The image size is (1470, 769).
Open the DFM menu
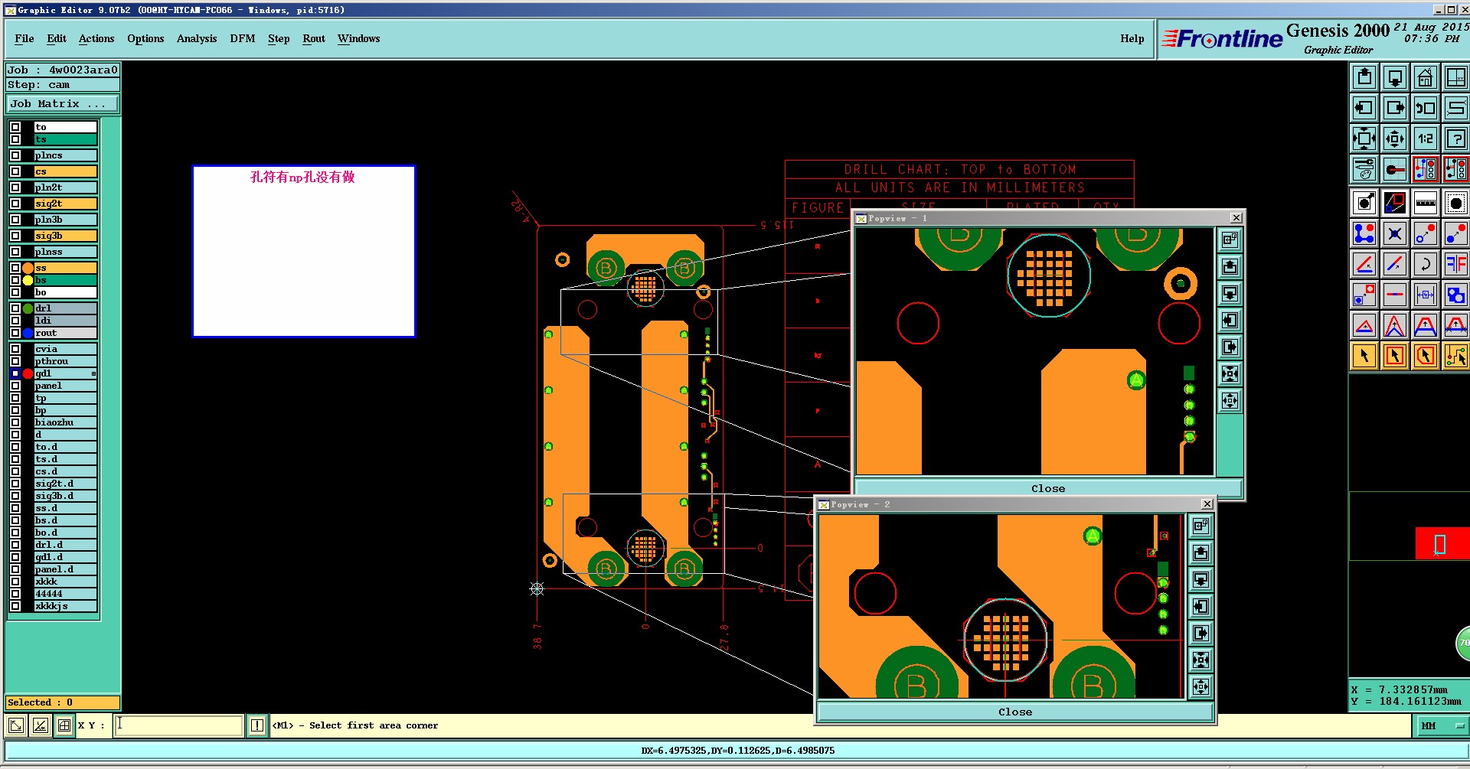[x=243, y=39]
